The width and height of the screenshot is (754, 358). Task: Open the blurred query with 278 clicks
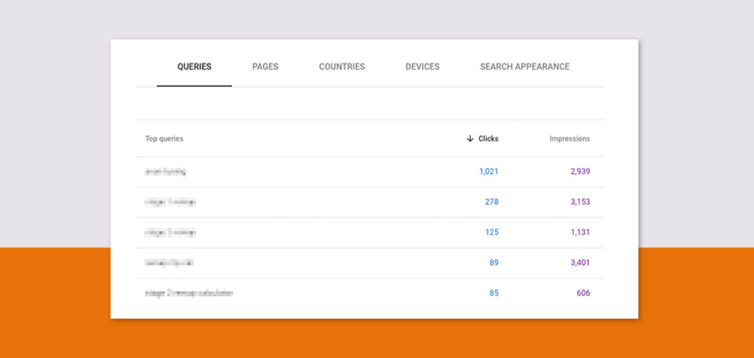coord(170,202)
